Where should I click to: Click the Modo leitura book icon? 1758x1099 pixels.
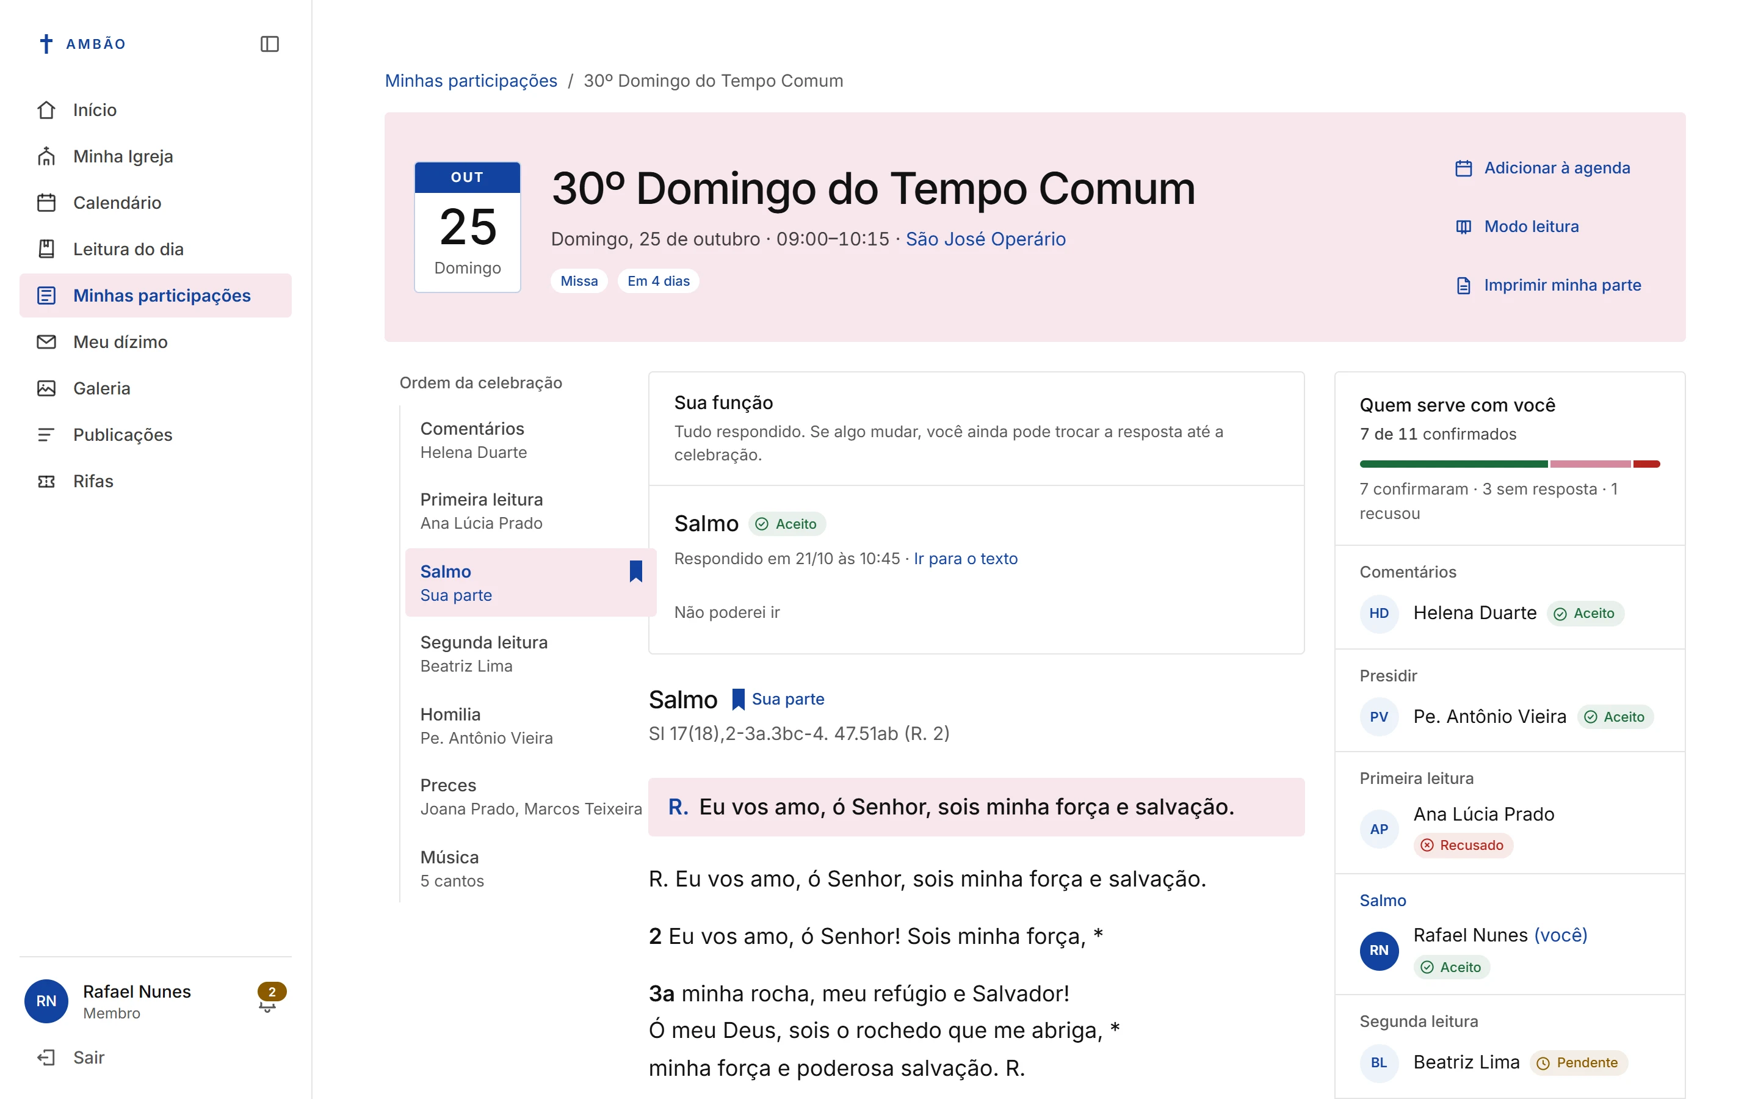(x=1463, y=227)
